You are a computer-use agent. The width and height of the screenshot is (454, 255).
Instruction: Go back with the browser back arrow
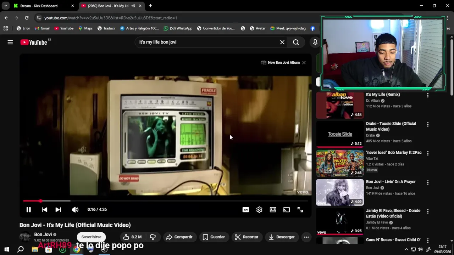click(6, 18)
